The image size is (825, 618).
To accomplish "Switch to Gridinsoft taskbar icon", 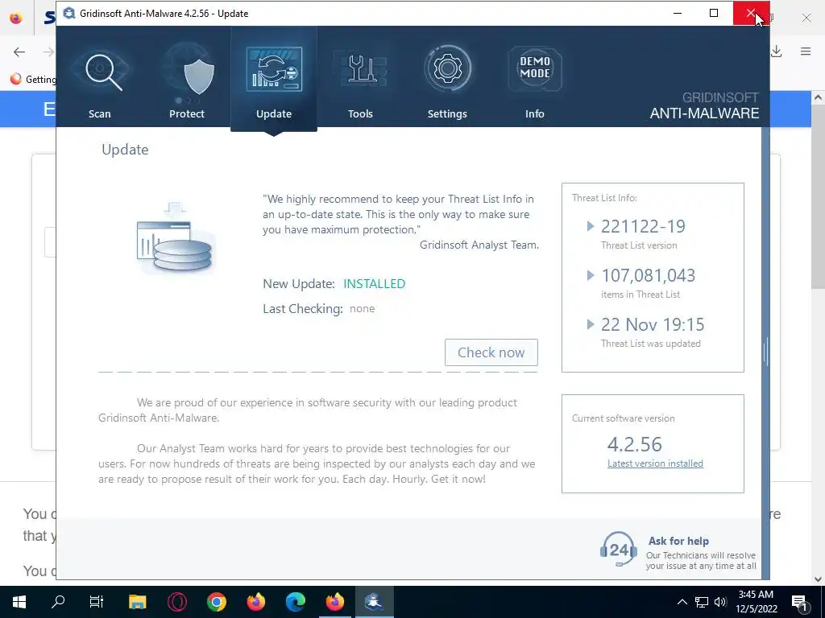I will coord(374,602).
